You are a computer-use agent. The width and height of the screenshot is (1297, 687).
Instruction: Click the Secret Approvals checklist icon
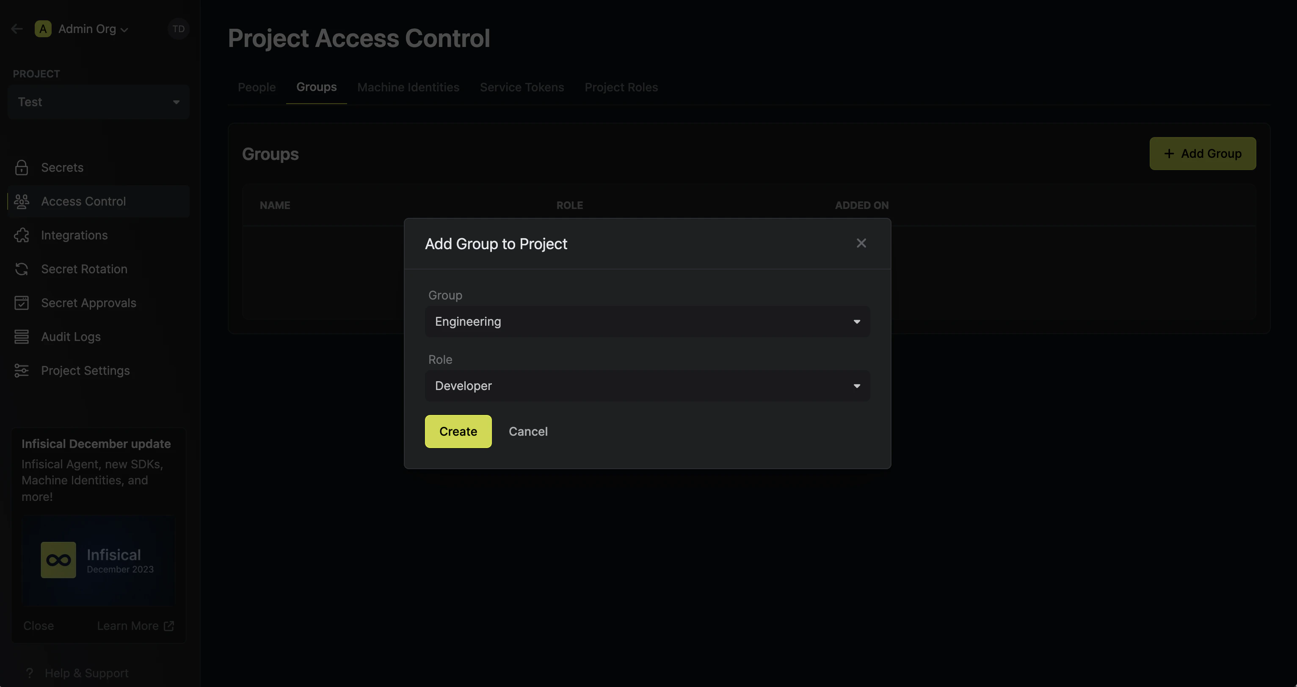pyautogui.click(x=22, y=302)
